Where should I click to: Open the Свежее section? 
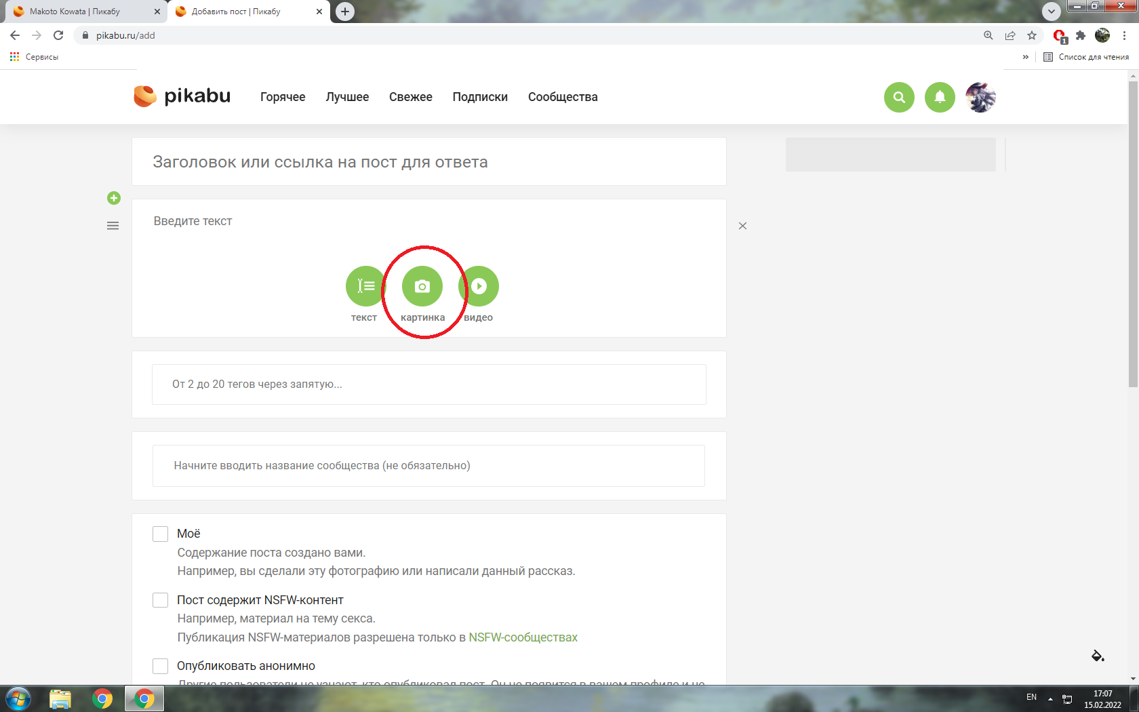coord(411,97)
